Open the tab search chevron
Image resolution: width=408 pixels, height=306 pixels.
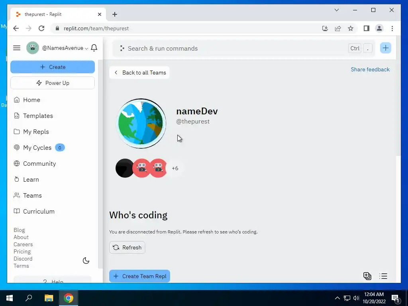click(336, 10)
